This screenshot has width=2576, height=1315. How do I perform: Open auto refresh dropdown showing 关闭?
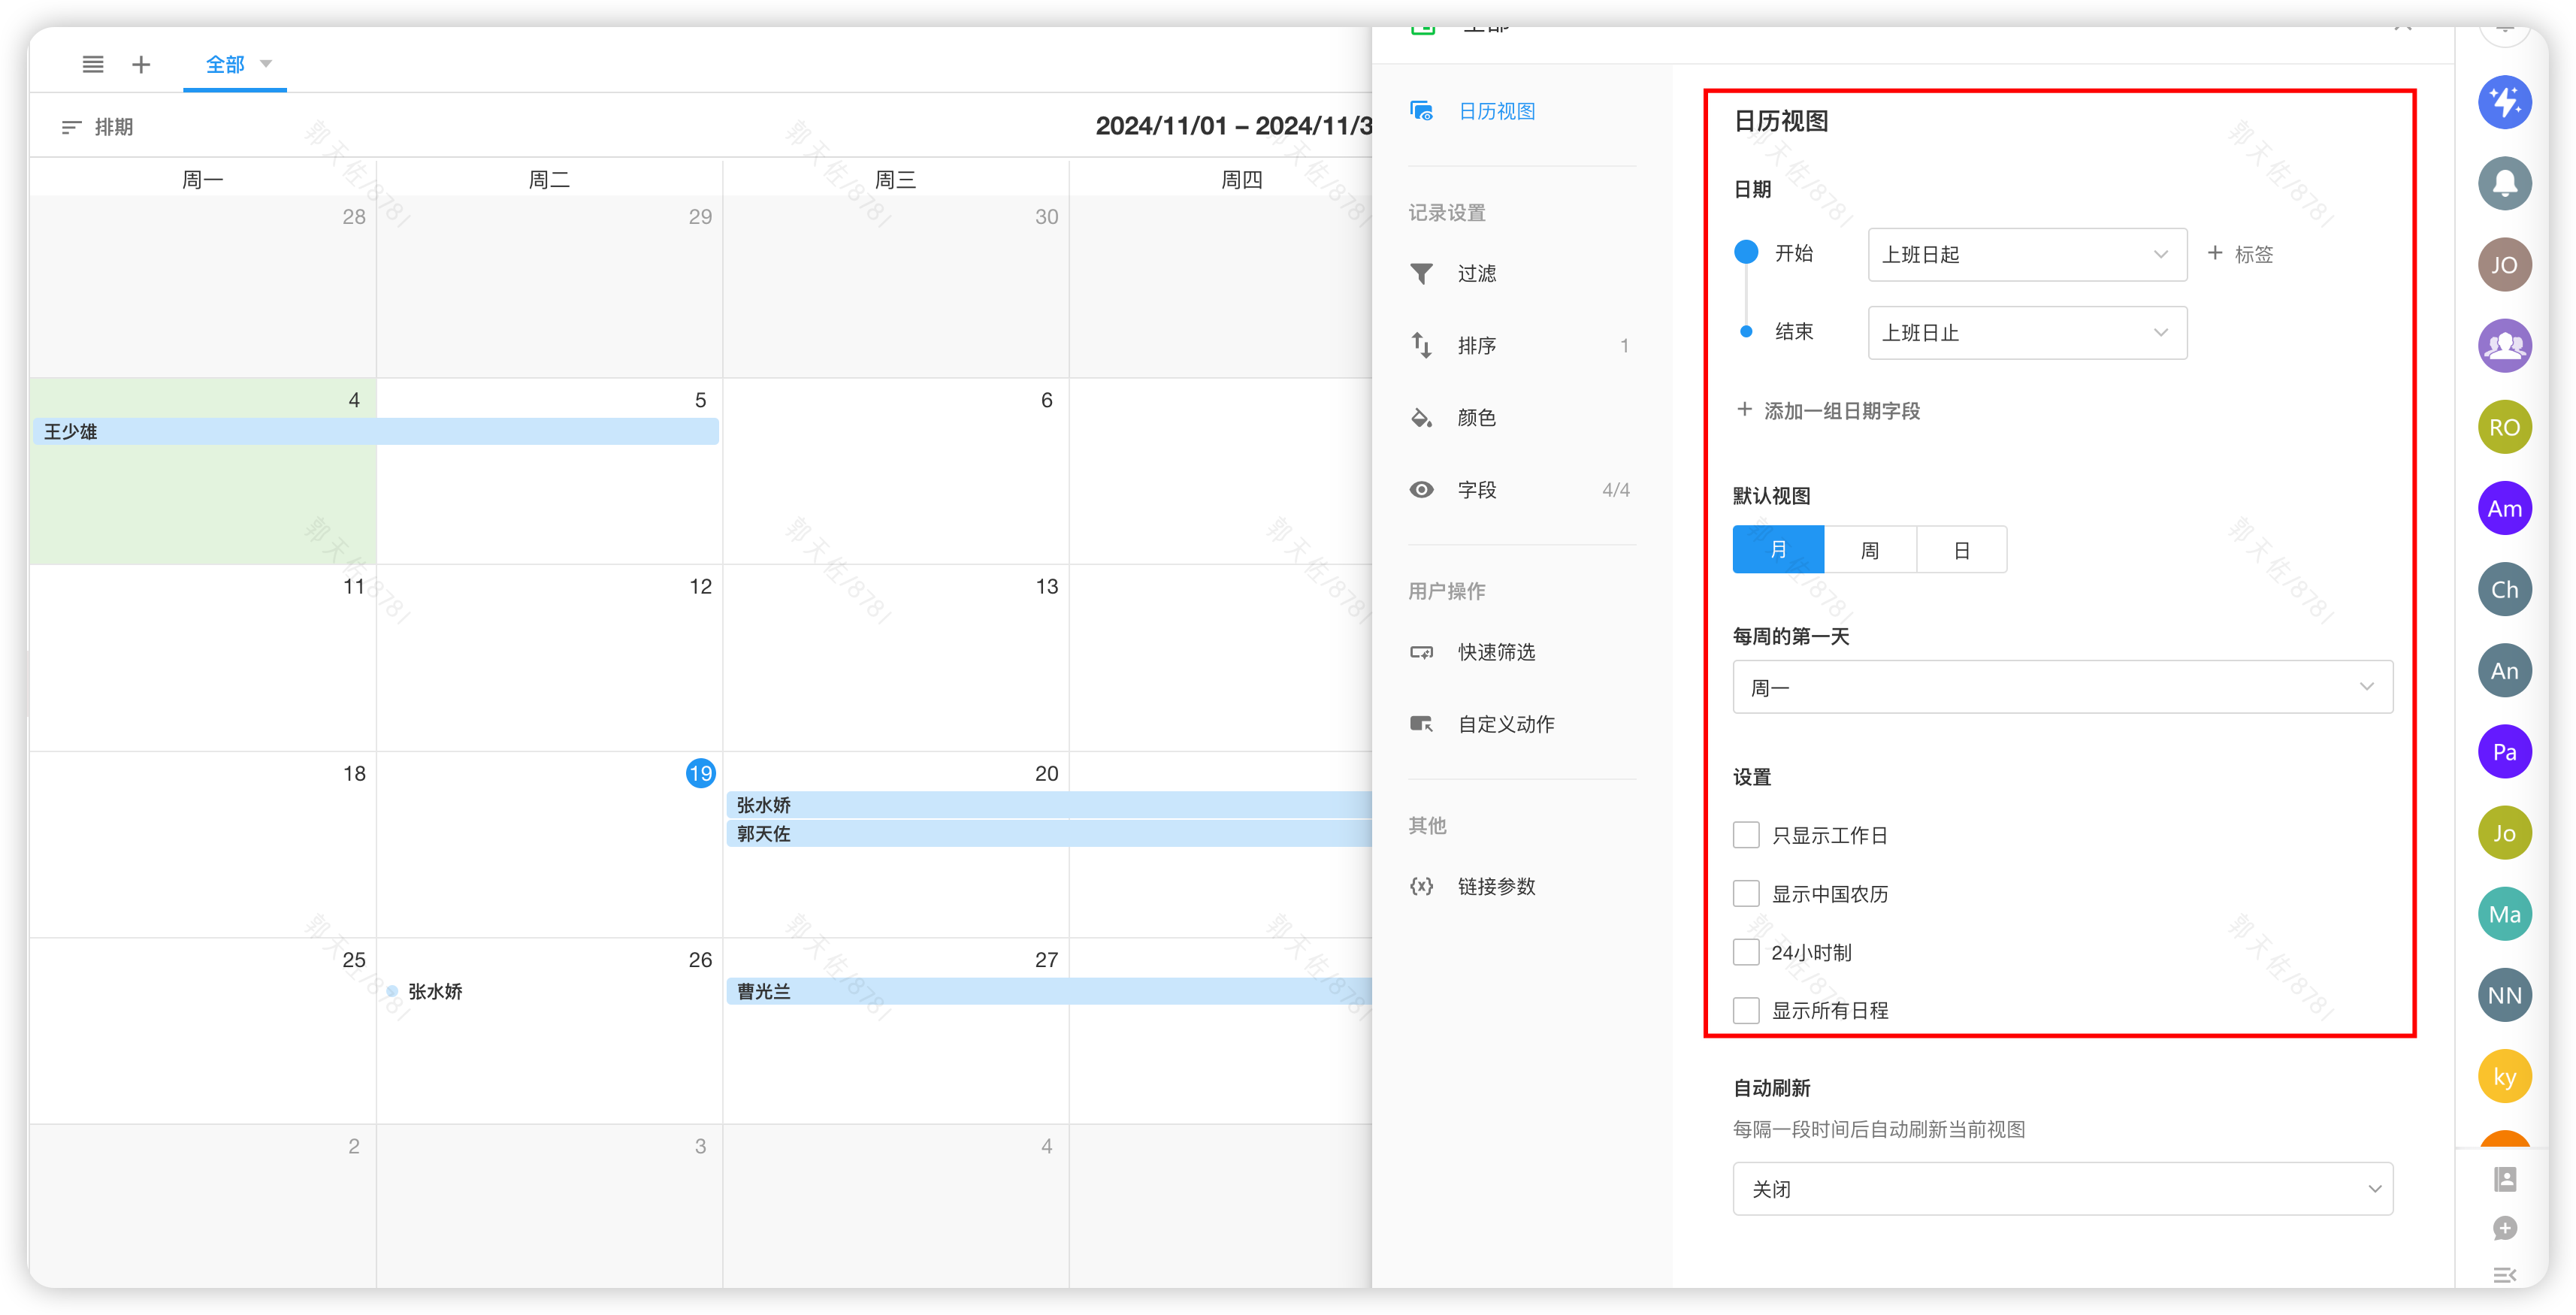pyautogui.click(x=2062, y=1189)
